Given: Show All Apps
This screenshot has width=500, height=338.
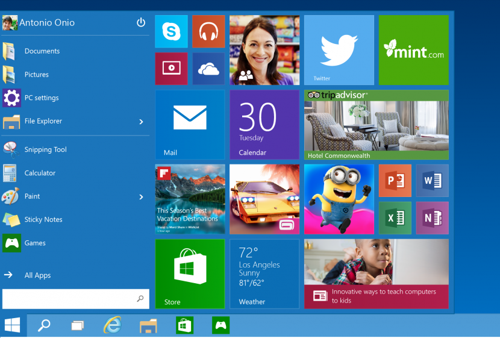Looking at the screenshot, I should coord(27,275).
